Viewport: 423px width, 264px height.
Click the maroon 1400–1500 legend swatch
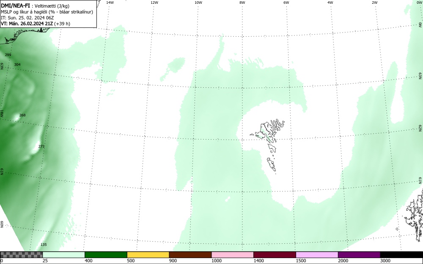[275, 255]
